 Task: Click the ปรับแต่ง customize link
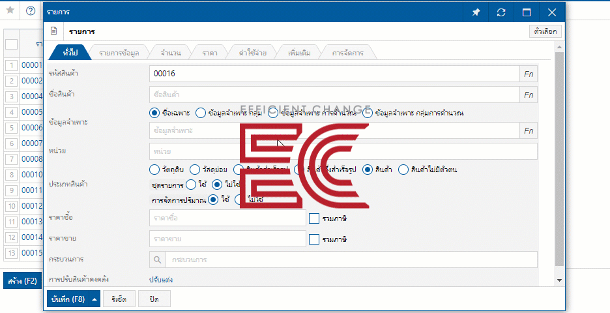[161, 280]
